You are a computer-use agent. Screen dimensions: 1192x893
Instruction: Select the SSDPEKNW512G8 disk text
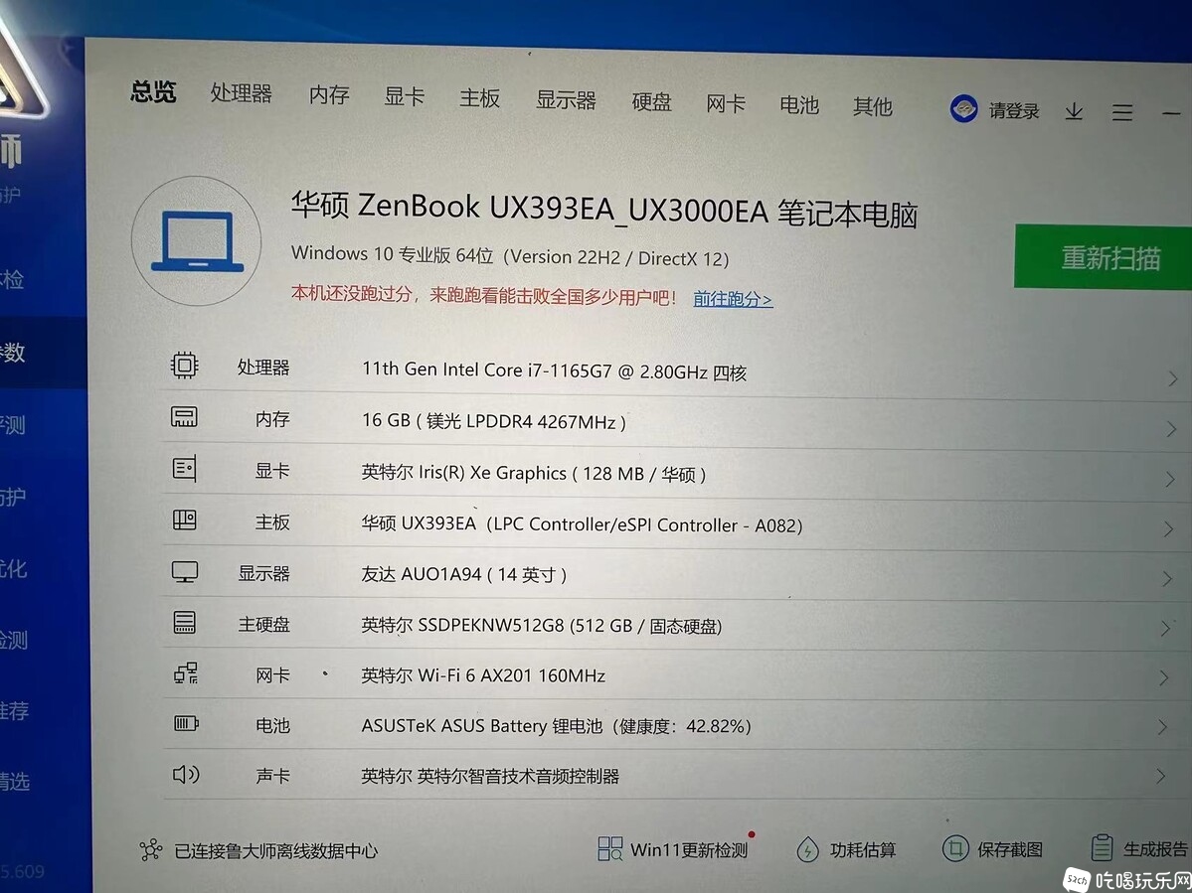pos(541,625)
